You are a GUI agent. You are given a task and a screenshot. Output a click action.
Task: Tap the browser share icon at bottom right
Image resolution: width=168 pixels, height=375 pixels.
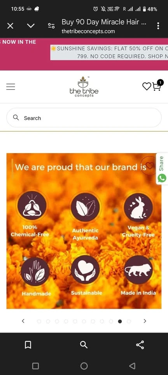140,345
